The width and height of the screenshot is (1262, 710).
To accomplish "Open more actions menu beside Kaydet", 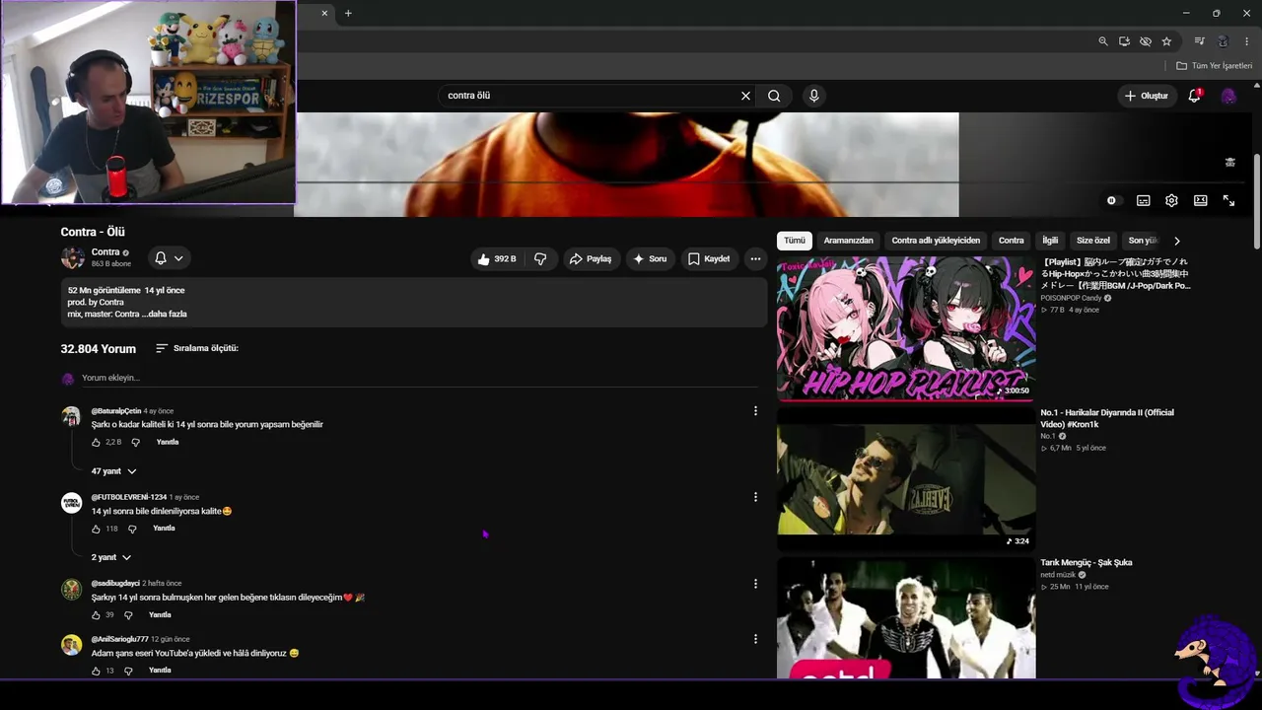I will [755, 259].
